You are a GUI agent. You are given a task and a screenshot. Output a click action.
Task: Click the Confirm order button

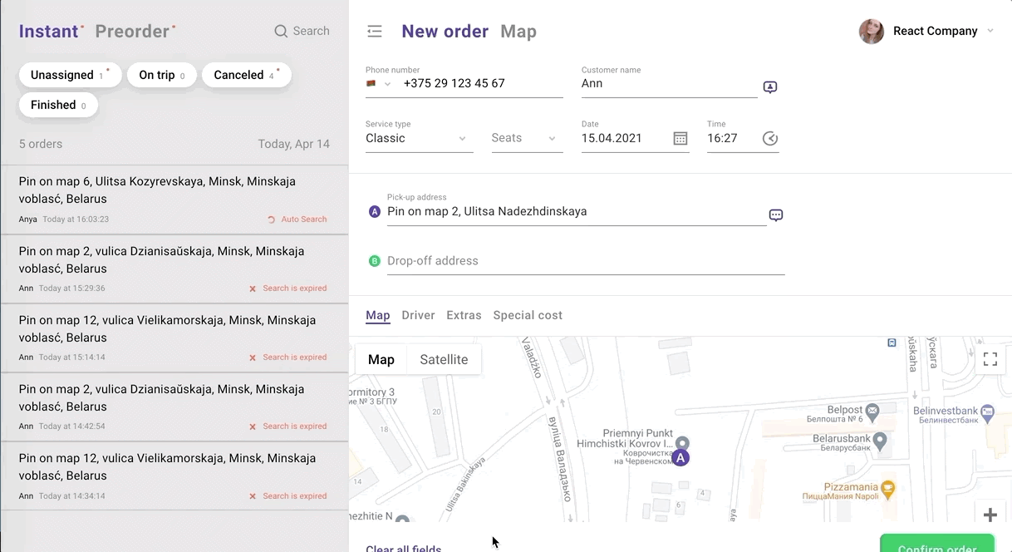pyautogui.click(x=936, y=545)
